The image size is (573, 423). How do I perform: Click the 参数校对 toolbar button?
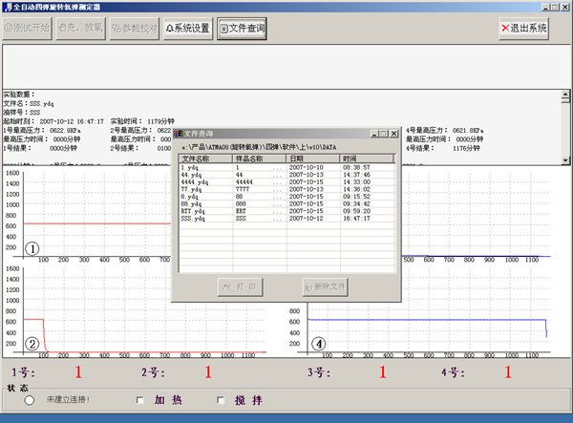tap(134, 29)
